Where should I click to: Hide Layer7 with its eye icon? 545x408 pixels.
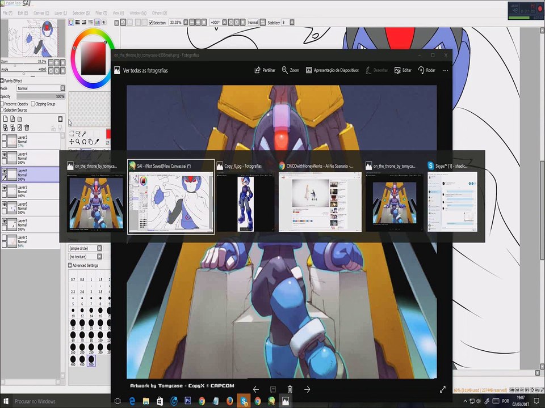point(4,188)
